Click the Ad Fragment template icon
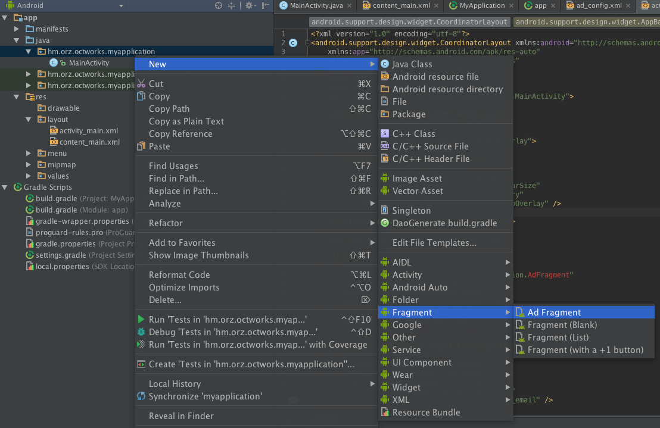Screen dimensions: 660x428 [x=520, y=313]
